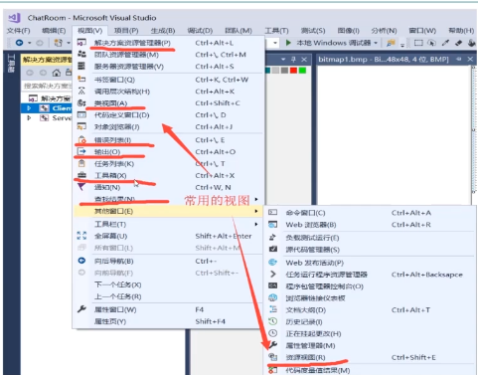
Task: Open the 图像(I) menu
Action: pos(348,31)
